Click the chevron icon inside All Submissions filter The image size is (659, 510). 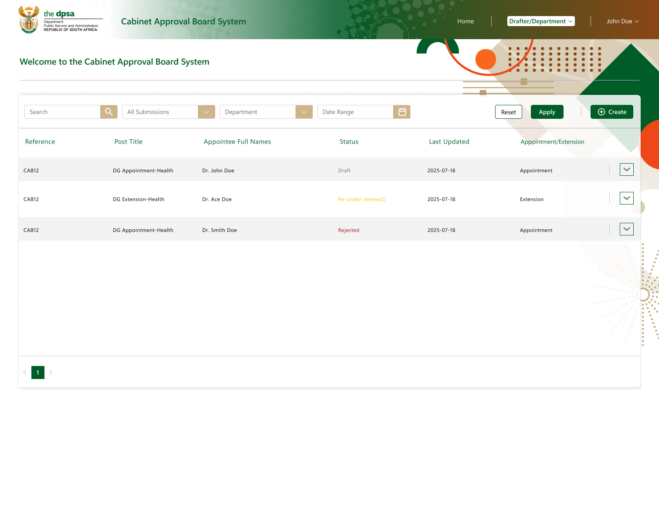pyautogui.click(x=206, y=112)
